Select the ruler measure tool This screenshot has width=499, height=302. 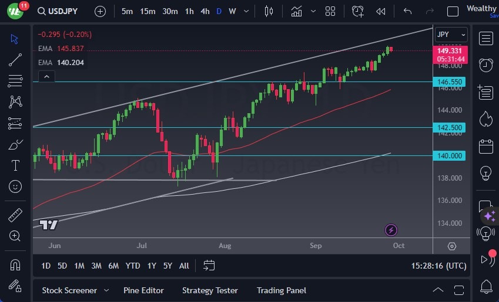pos(15,215)
